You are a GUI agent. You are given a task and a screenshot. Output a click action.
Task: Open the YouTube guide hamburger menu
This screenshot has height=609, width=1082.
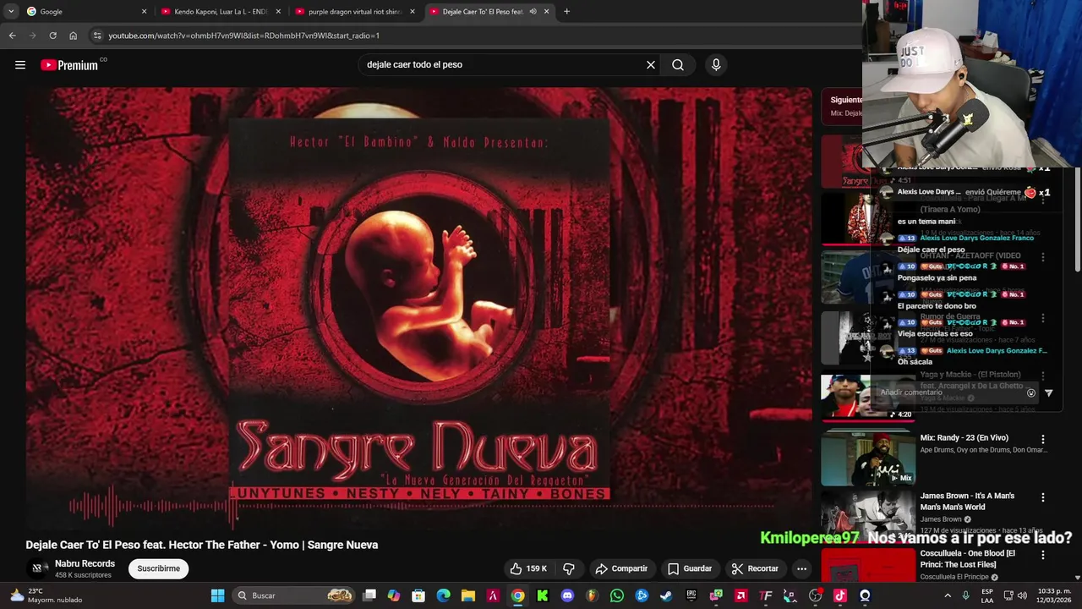point(20,64)
